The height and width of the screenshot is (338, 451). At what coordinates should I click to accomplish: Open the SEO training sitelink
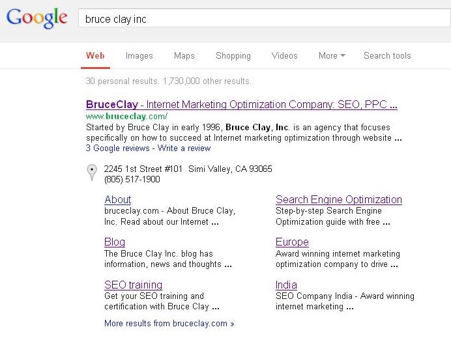[133, 285]
